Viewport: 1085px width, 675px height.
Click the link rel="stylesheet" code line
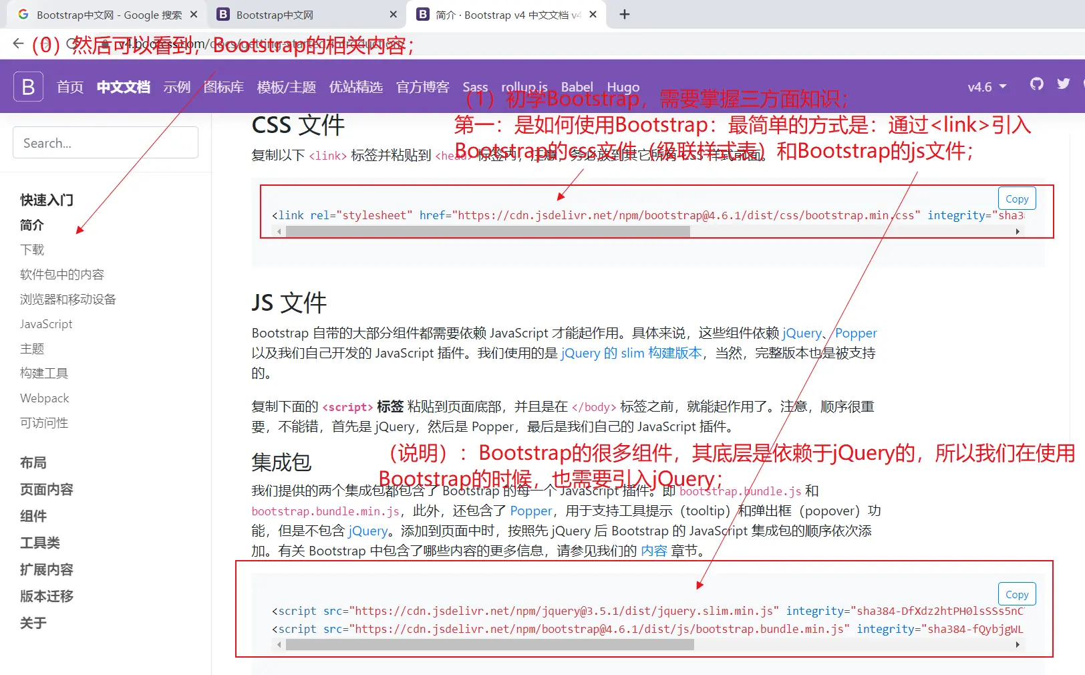point(647,215)
